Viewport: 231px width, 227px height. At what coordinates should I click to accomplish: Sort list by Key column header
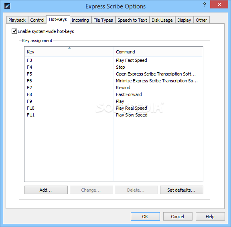pyautogui.click(x=69, y=52)
